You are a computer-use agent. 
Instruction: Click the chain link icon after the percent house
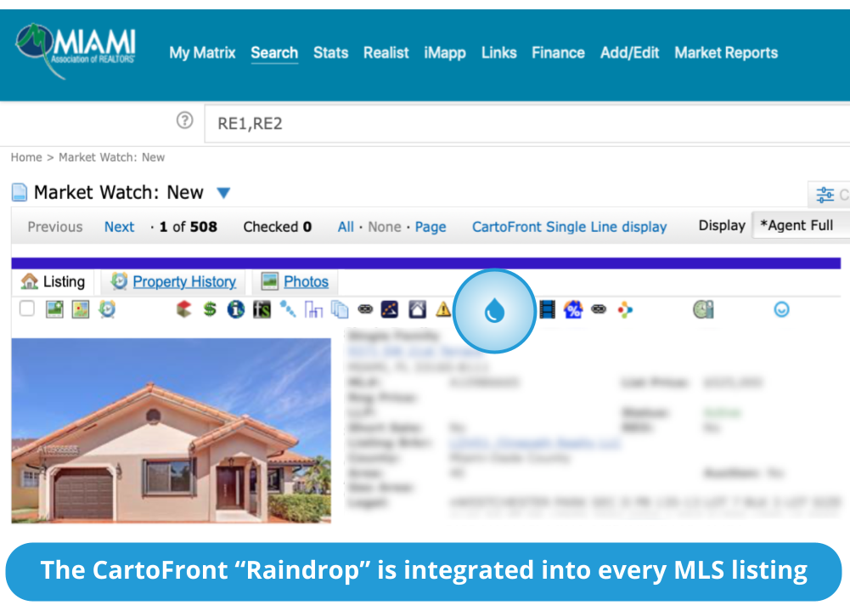click(x=599, y=309)
